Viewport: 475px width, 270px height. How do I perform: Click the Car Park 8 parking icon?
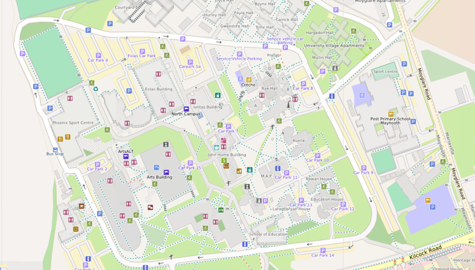coord(303,84)
